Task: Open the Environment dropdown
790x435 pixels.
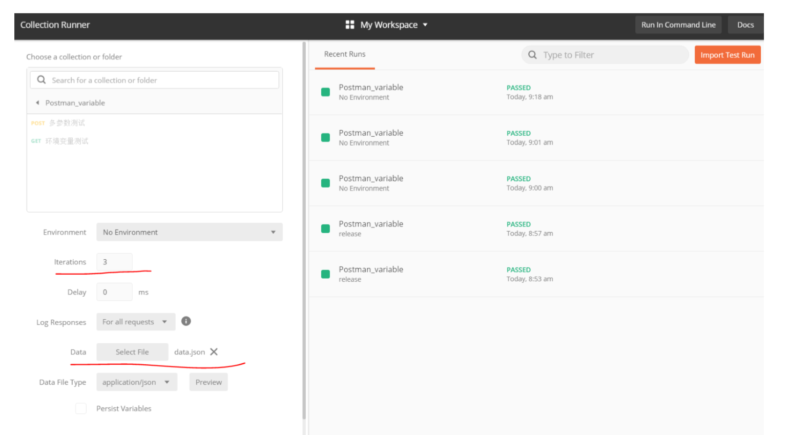Action: pos(189,232)
